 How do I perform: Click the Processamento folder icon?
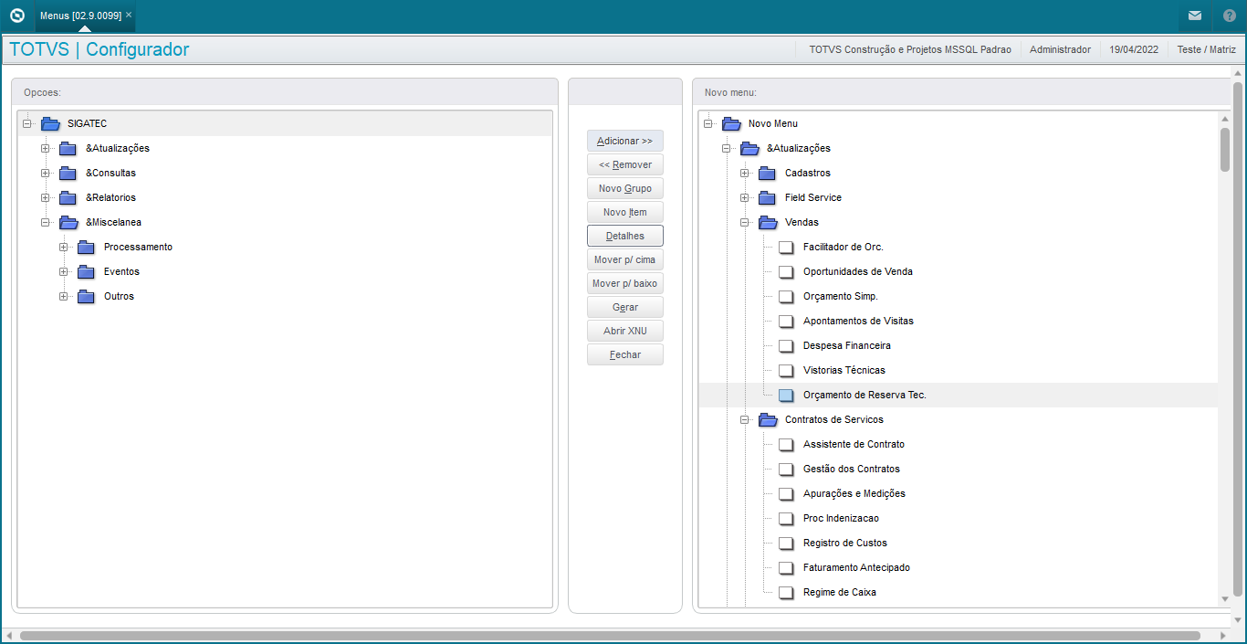point(87,247)
